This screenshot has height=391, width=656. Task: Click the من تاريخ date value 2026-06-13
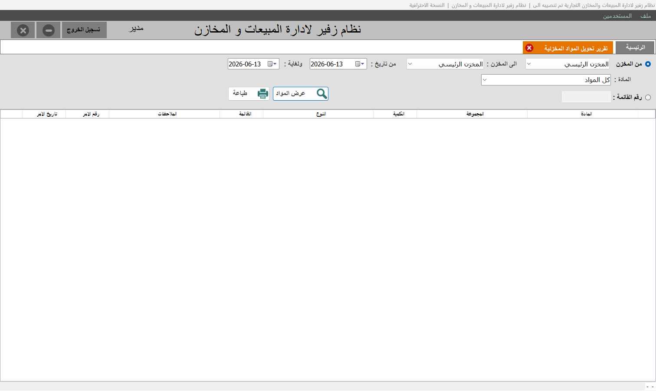[327, 64]
